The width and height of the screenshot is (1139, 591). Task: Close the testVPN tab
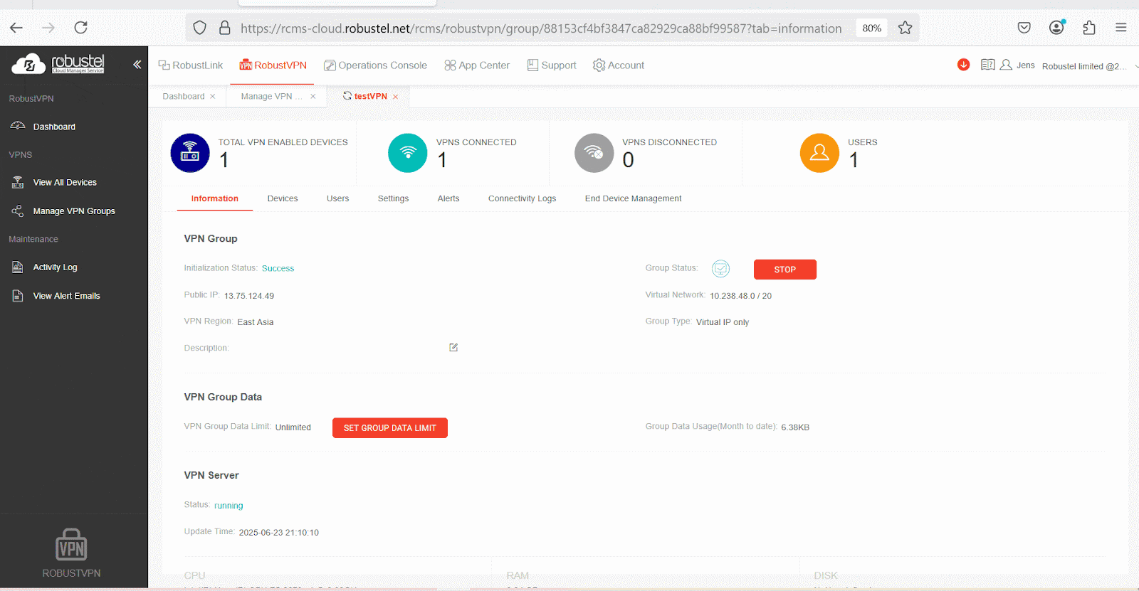[396, 97]
